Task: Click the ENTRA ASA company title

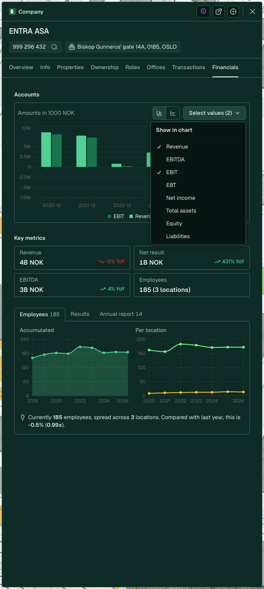Action: tap(29, 31)
